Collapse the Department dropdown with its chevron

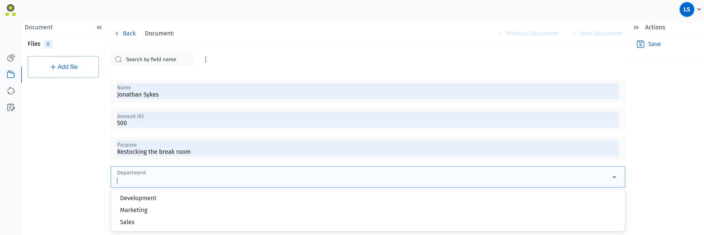[614, 177]
